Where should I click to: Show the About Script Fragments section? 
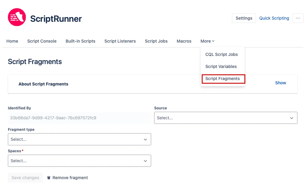280,83
